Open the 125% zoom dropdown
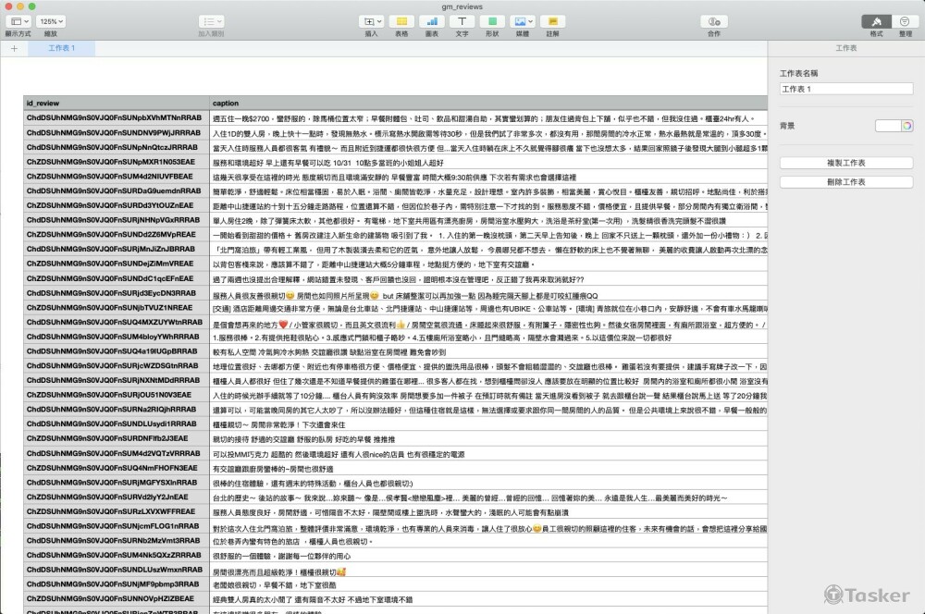The image size is (925, 614). pyautogui.click(x=51, y=21)
